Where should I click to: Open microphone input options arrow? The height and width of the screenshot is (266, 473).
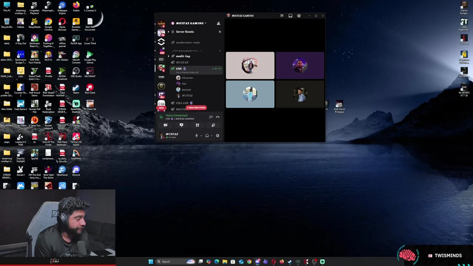tap(201, 136)
